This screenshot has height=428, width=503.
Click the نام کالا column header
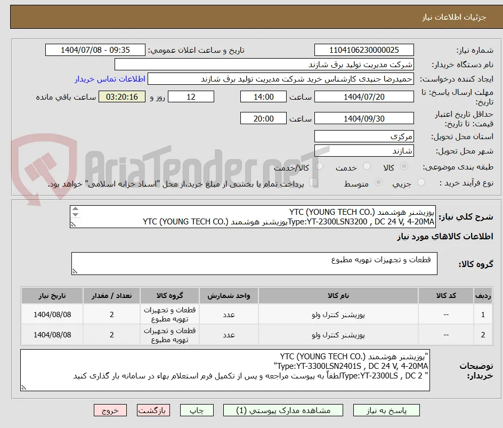[338, 295]
